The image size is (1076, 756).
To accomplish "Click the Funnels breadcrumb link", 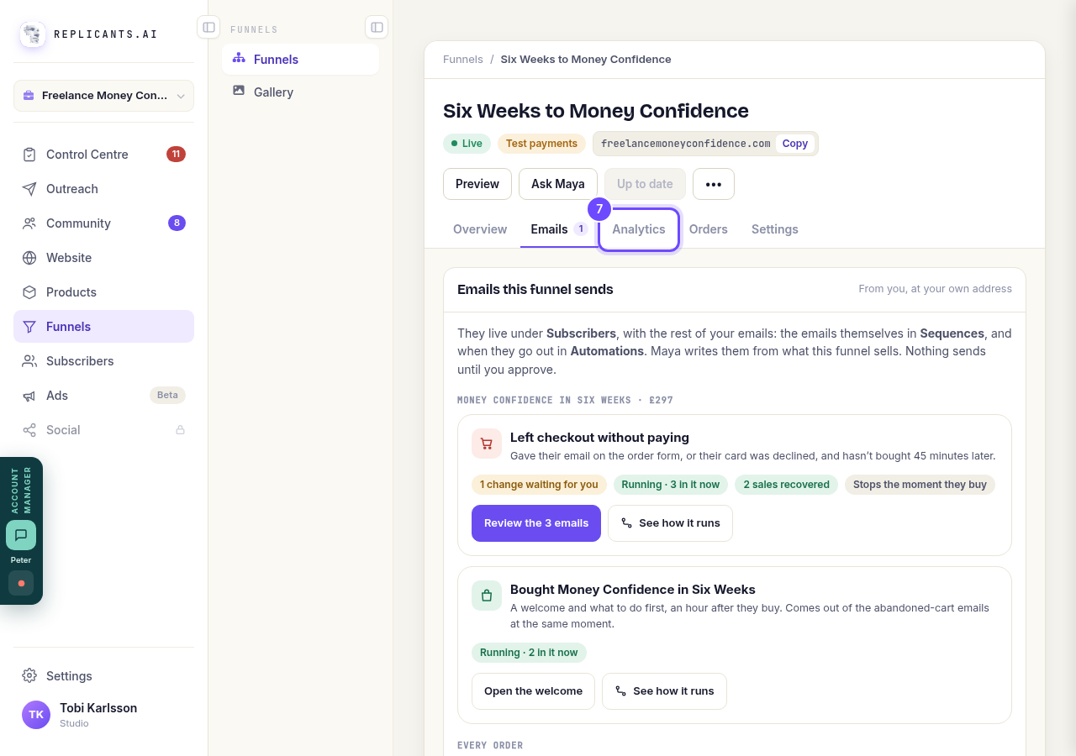I will [x=463, y=60].
